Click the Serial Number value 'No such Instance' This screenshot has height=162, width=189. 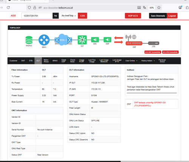45,130
